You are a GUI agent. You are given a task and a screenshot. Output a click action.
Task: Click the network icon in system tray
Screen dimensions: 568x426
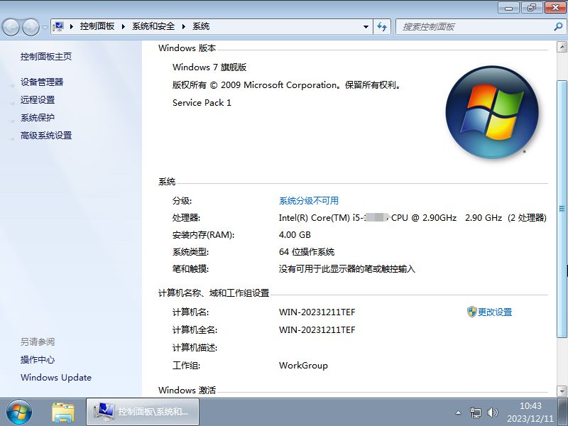[x=476, y=412]
